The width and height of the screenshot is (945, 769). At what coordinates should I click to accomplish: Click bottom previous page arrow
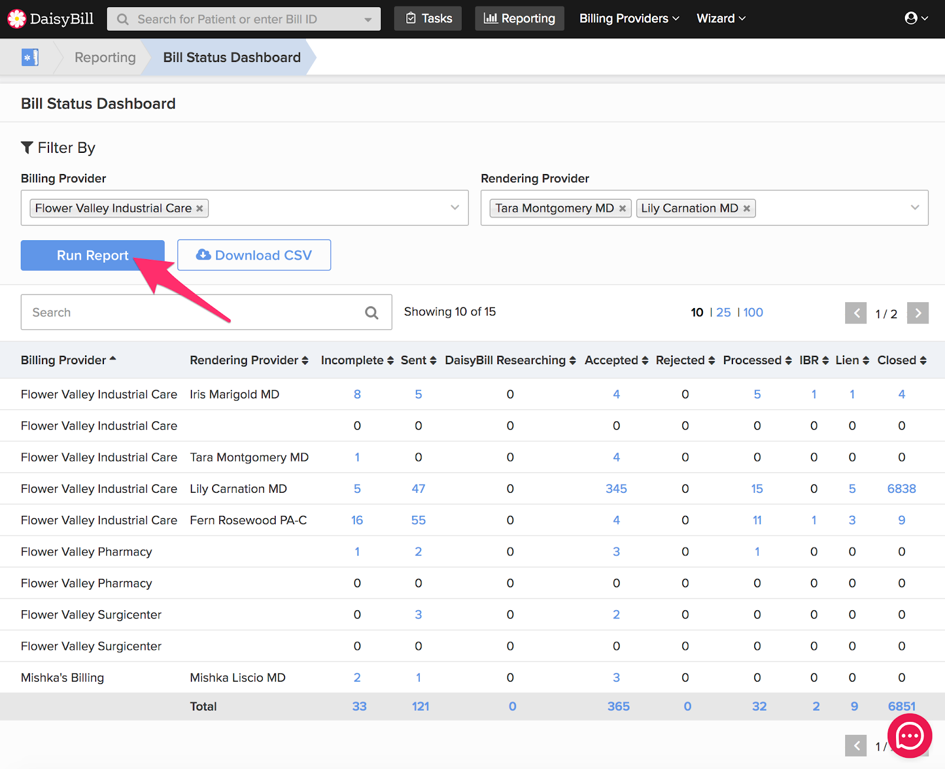(x=856, y=745)
